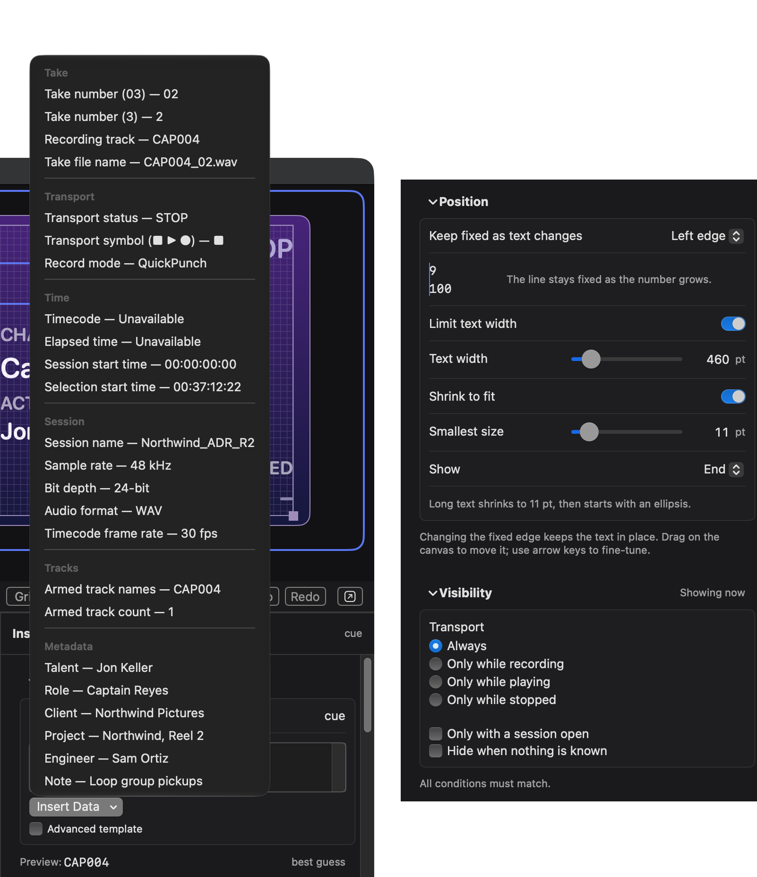Turn off Shrink to fit switch
Image resolution: width=757 pixels, height=877 pixels.
click(x=733, y=396)
